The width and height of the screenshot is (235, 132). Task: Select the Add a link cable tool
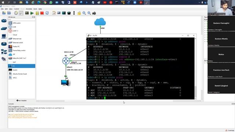[4, 59]
